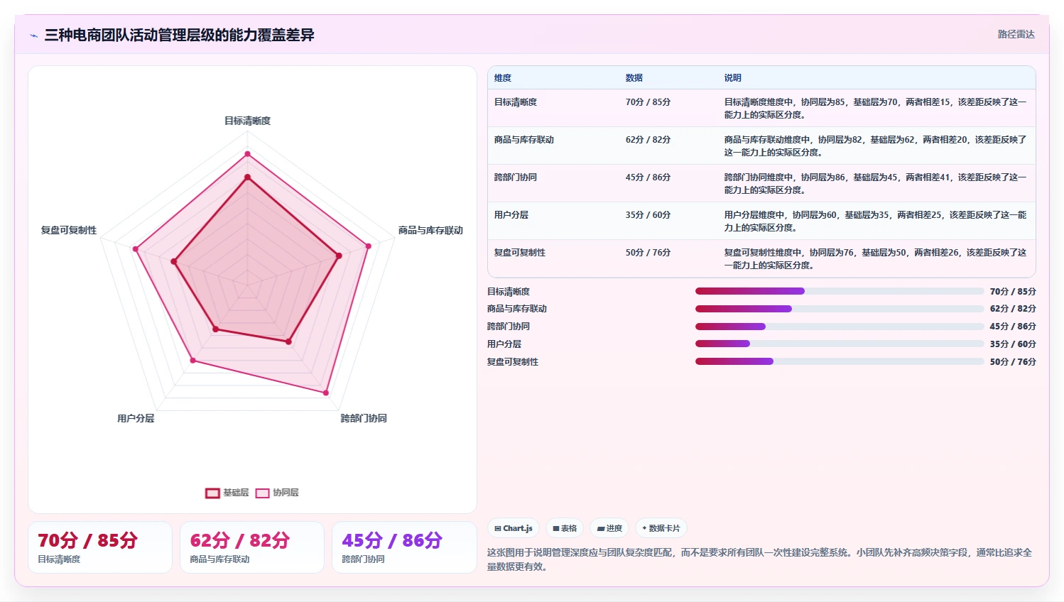Click the 商品与库存联动 axis label on radar
The width and height of the screenshot is (1064, 602).
[430, 230]
